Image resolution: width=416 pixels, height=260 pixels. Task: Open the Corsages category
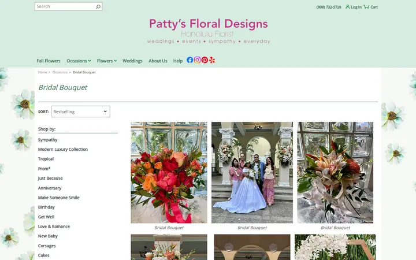[47, 246]
